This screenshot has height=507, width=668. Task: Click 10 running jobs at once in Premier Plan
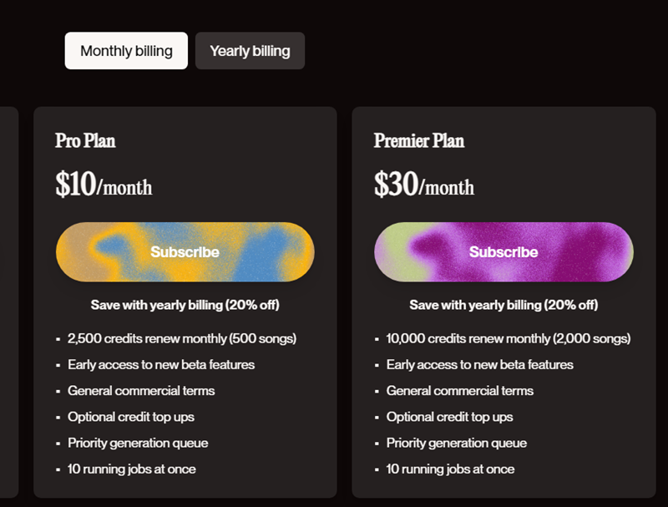point(451,469)
